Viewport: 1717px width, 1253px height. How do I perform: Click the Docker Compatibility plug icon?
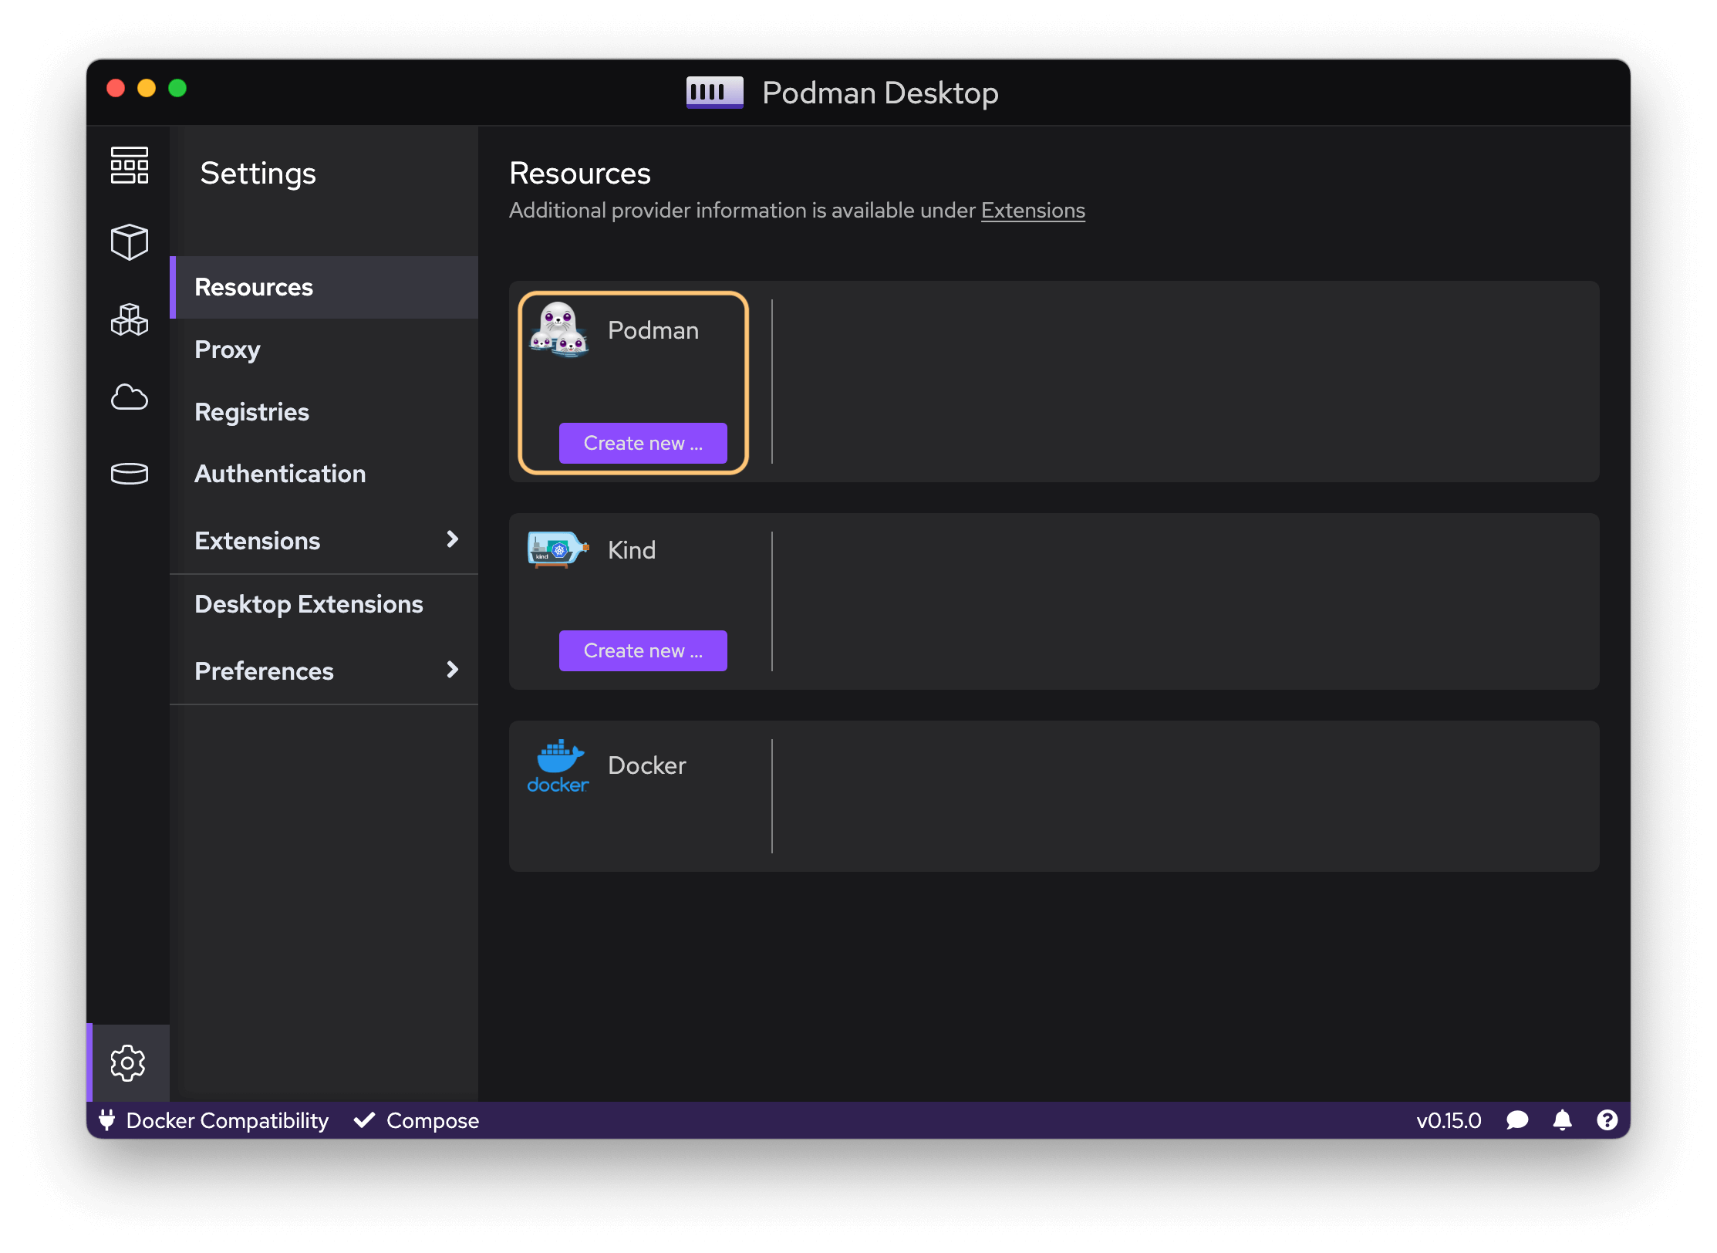pos(106,1120)
